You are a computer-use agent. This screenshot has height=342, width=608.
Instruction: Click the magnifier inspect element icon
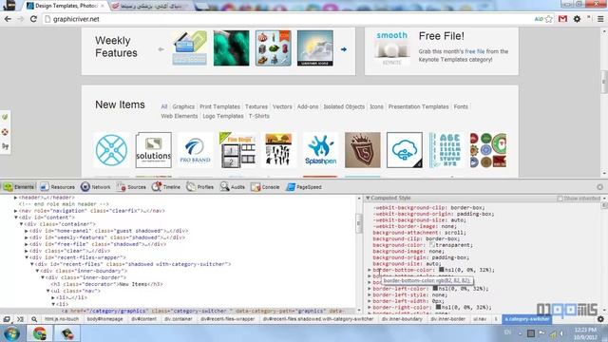(x=34, y=319)
